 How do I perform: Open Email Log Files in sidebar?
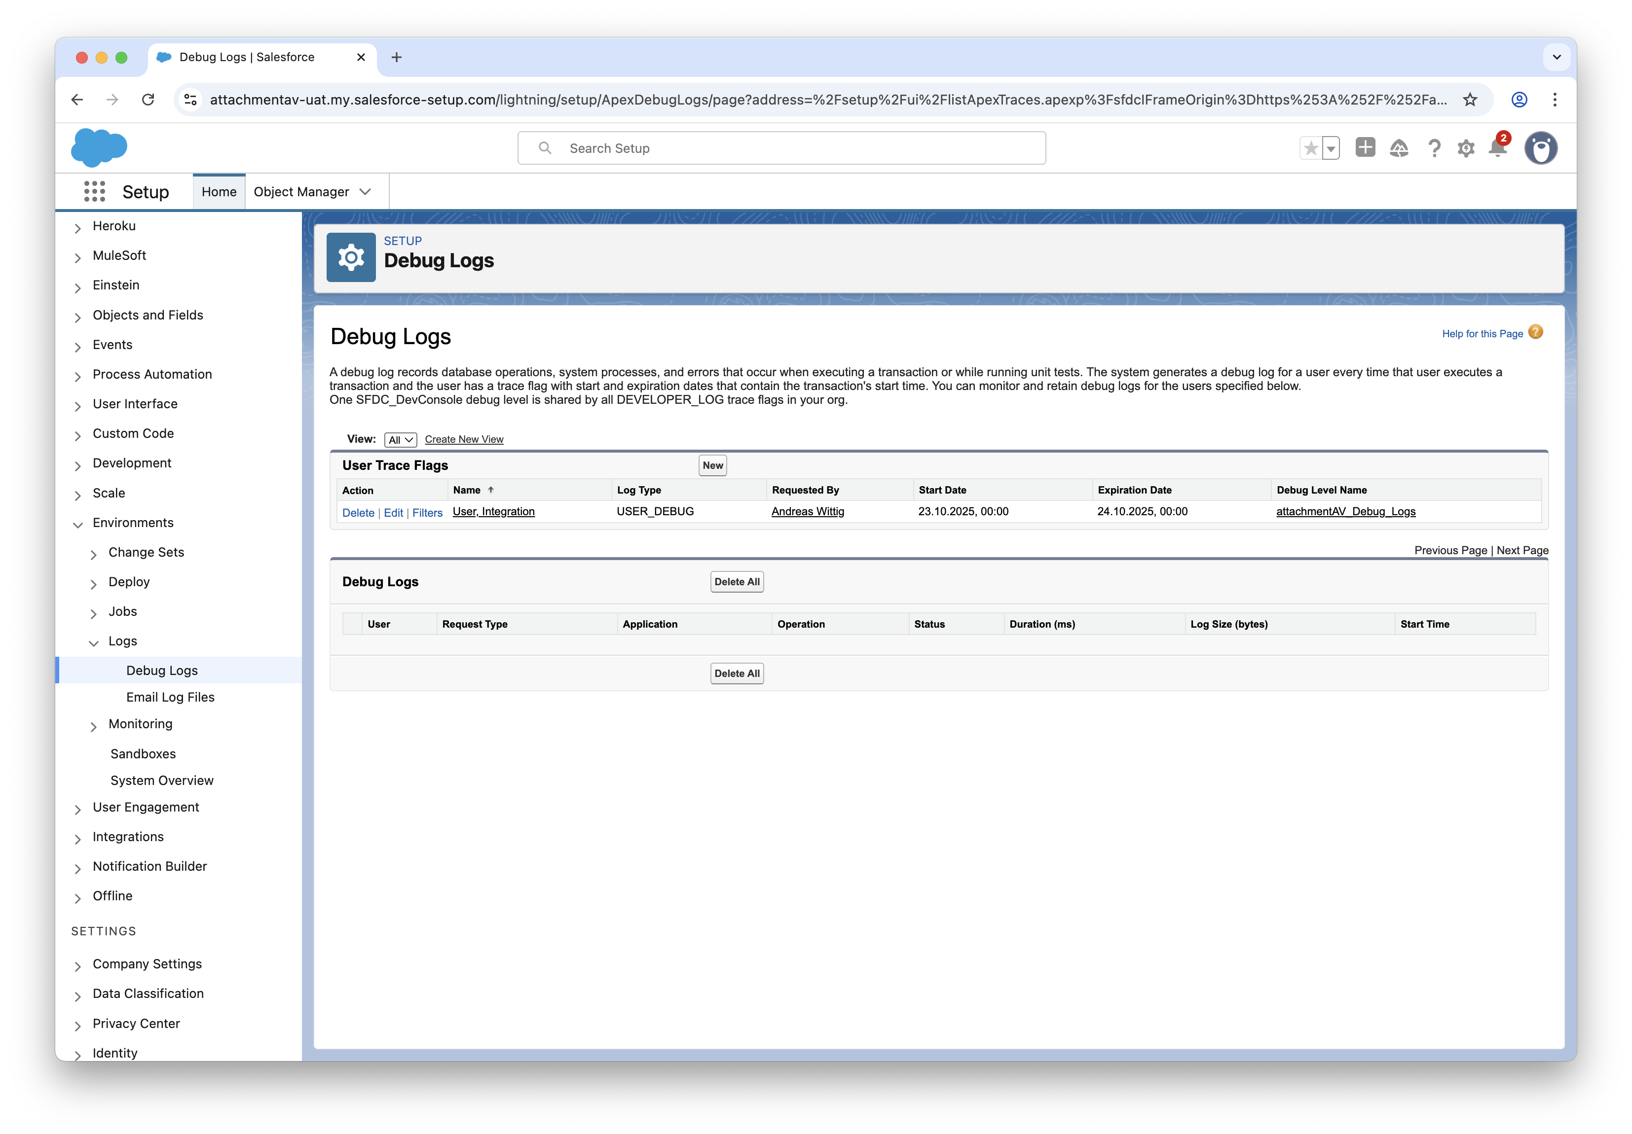point(171,698)
